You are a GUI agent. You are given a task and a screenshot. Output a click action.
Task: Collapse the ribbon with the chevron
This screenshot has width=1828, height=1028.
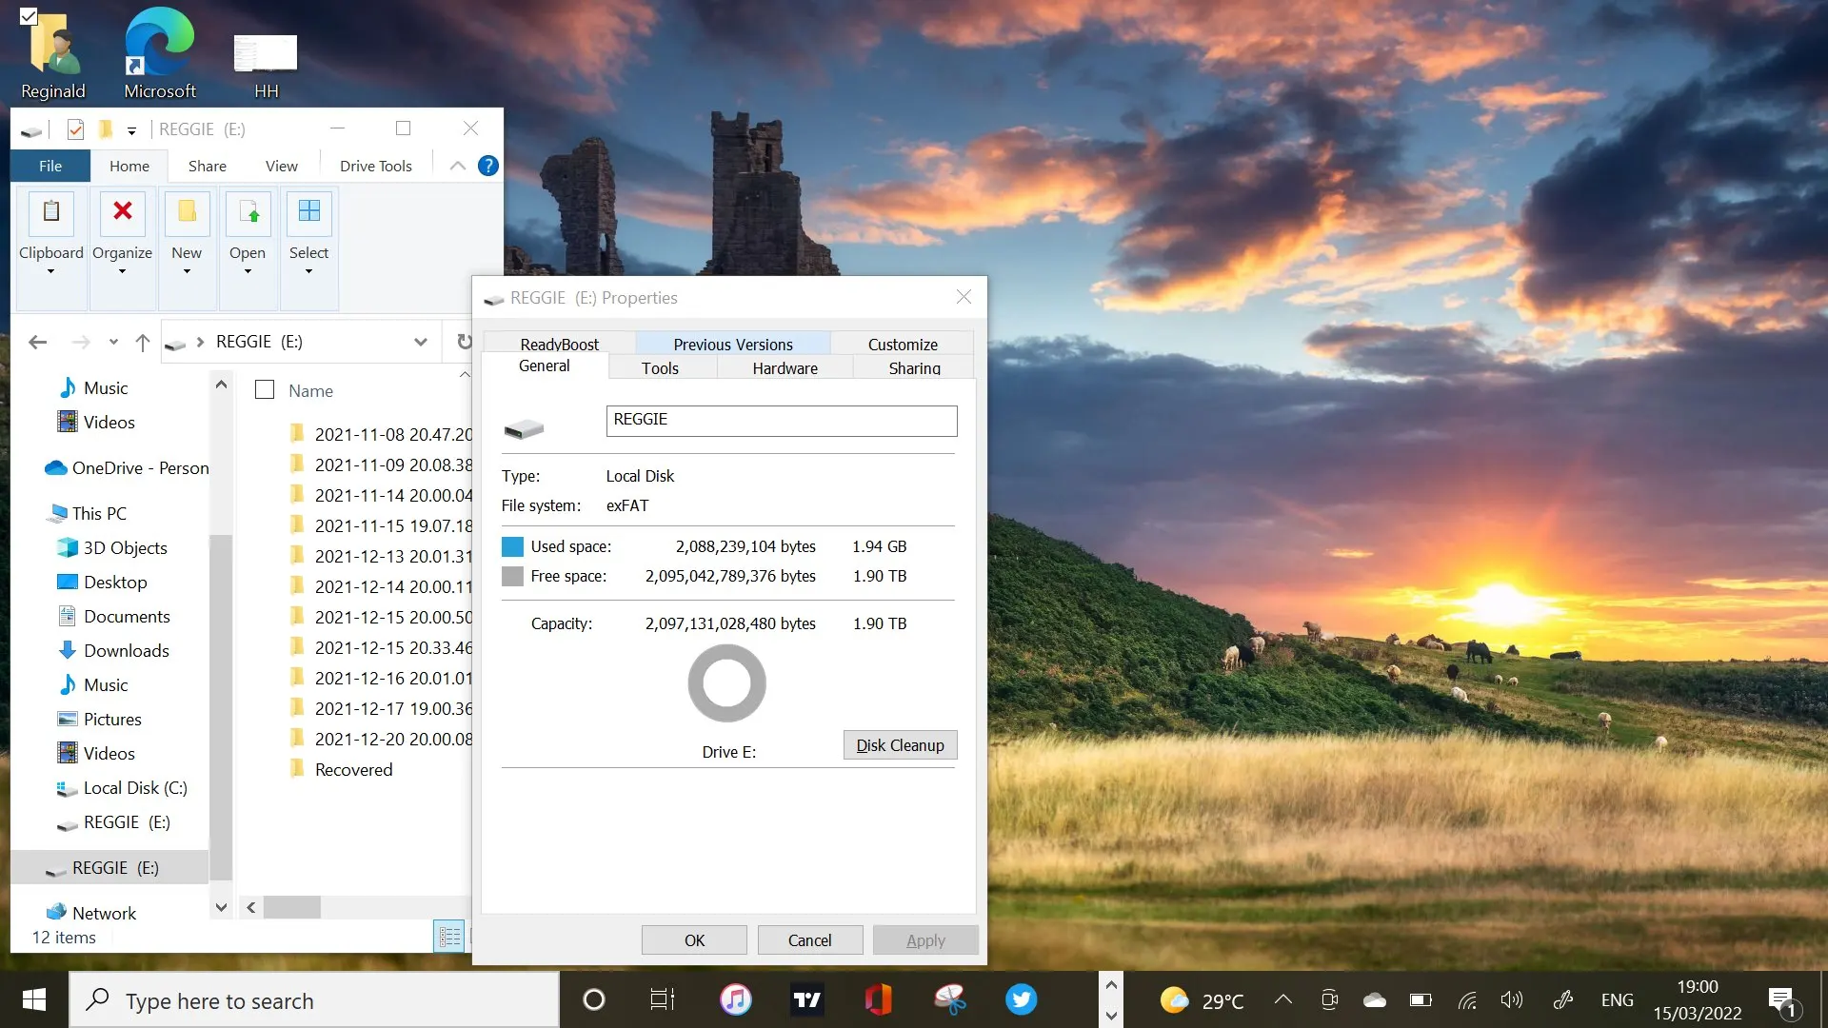(458, 166)
